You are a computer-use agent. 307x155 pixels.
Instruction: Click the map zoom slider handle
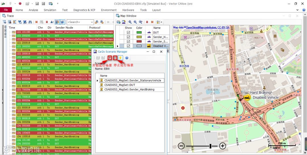[210, 146]
